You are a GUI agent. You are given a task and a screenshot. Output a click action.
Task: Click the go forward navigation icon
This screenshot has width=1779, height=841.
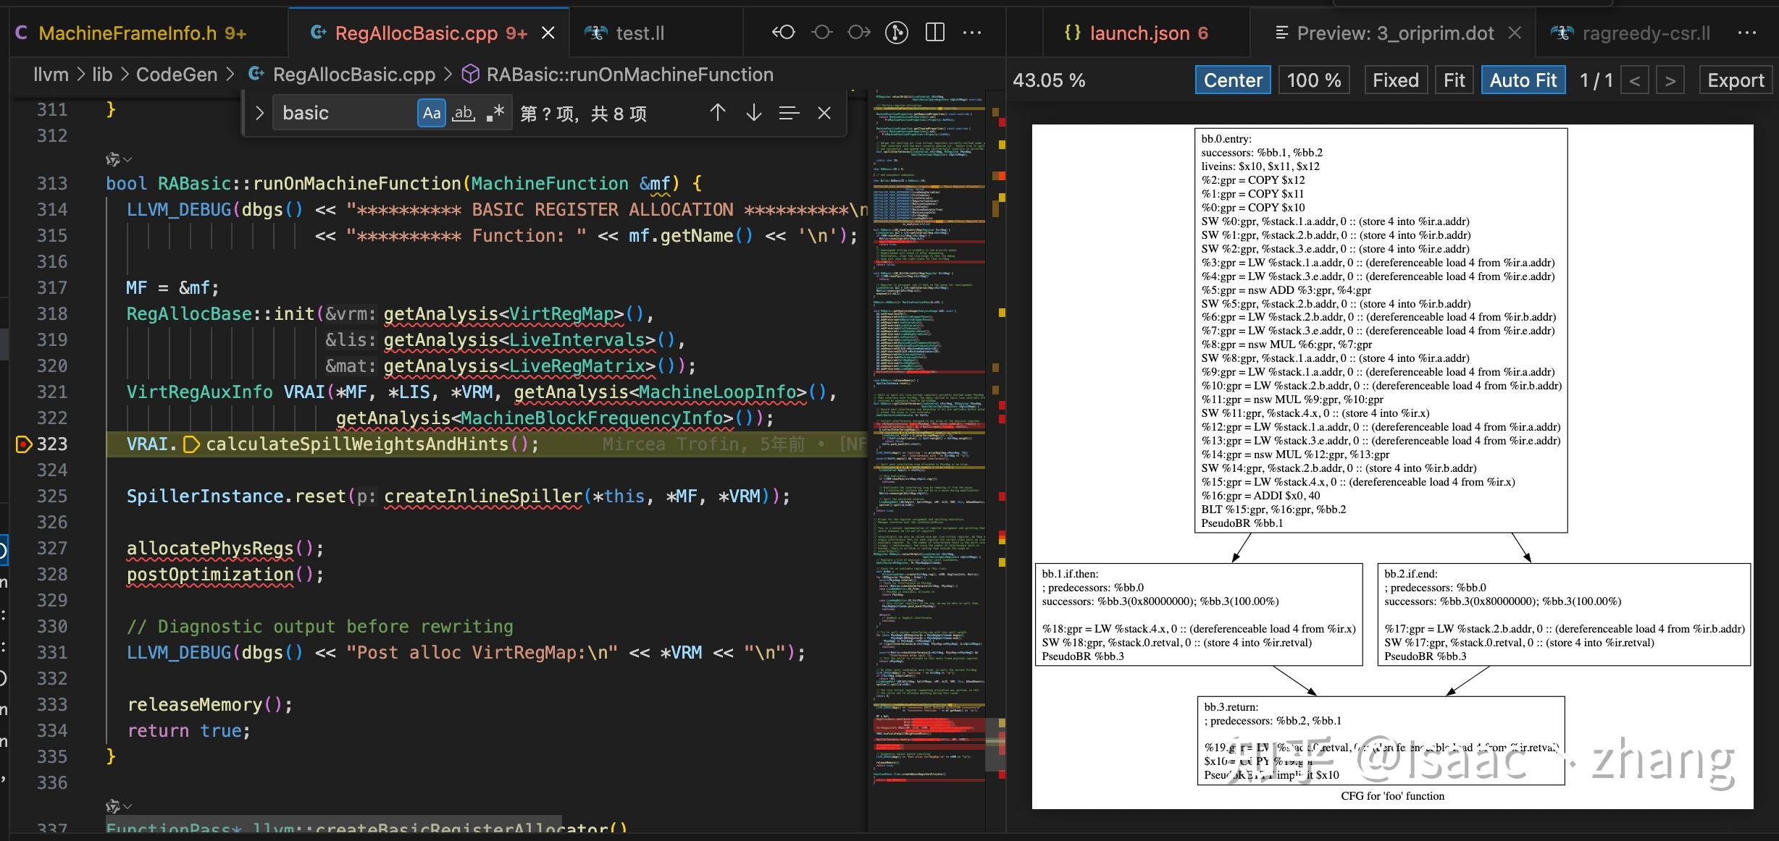(858, 33)
